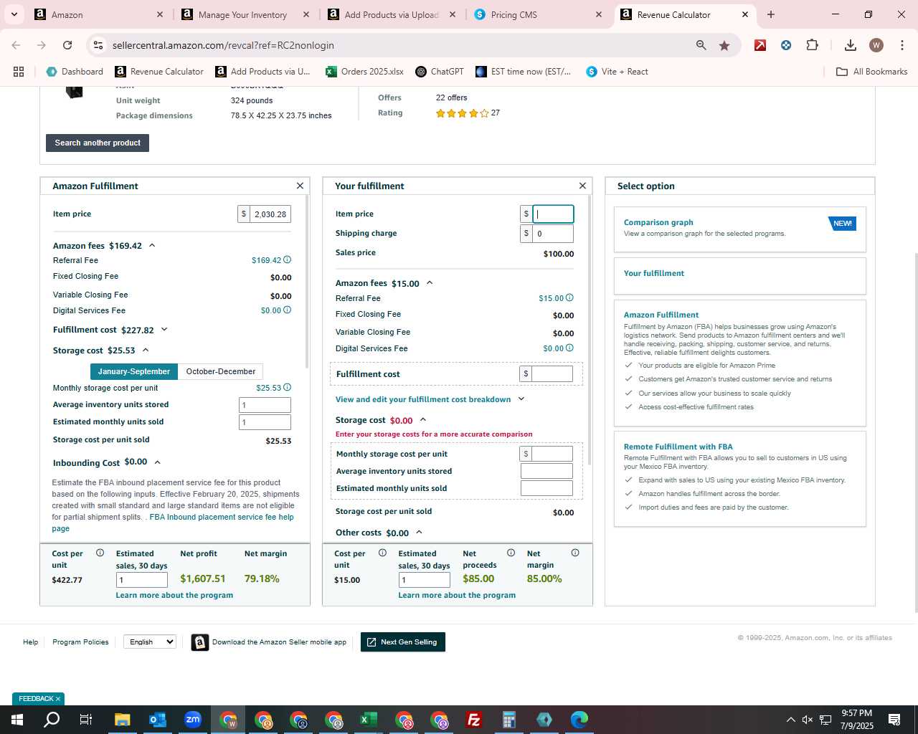Screen dimensions: 918x734
Task: Reload the page with browser refresh icon
Action: click(67, 45)
